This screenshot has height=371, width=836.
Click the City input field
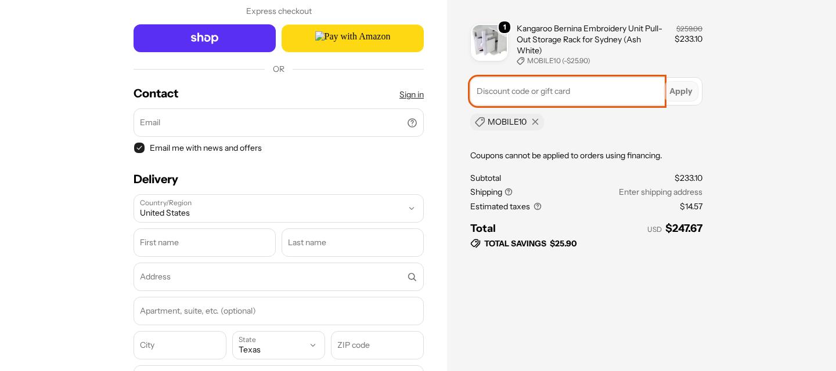(x=180, y=345)
